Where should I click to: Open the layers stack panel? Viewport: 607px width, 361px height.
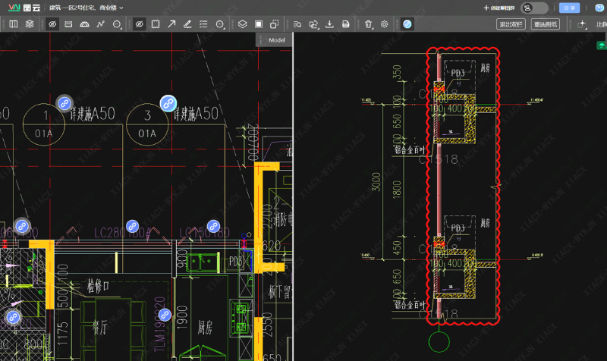[x=30, y=24]
